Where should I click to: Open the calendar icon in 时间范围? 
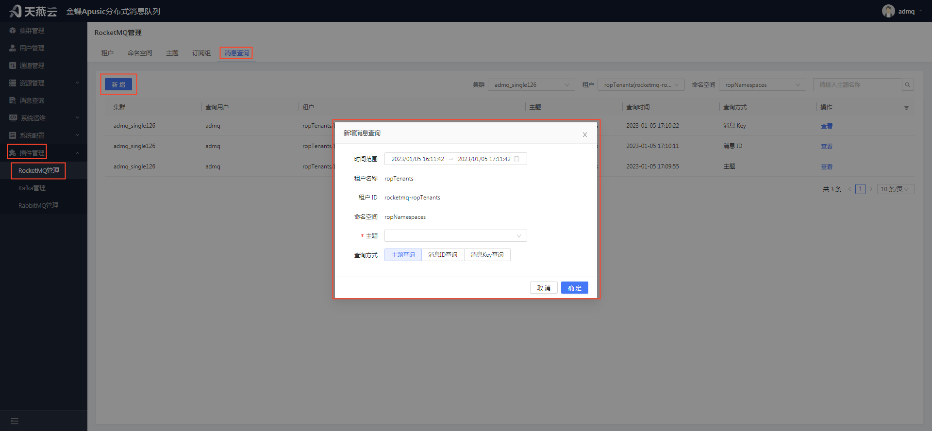516,159
